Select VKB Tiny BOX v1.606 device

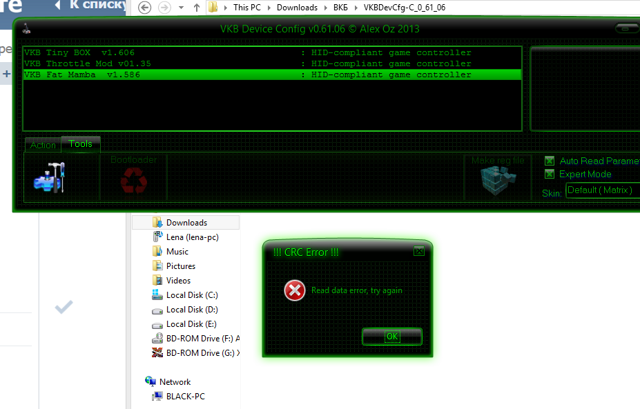[272, 52]
